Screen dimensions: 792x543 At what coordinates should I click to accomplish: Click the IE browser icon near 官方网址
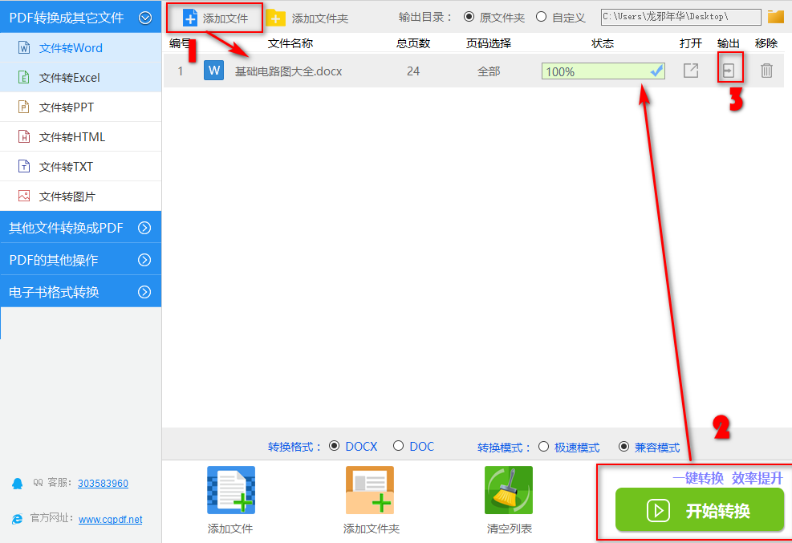17,519
